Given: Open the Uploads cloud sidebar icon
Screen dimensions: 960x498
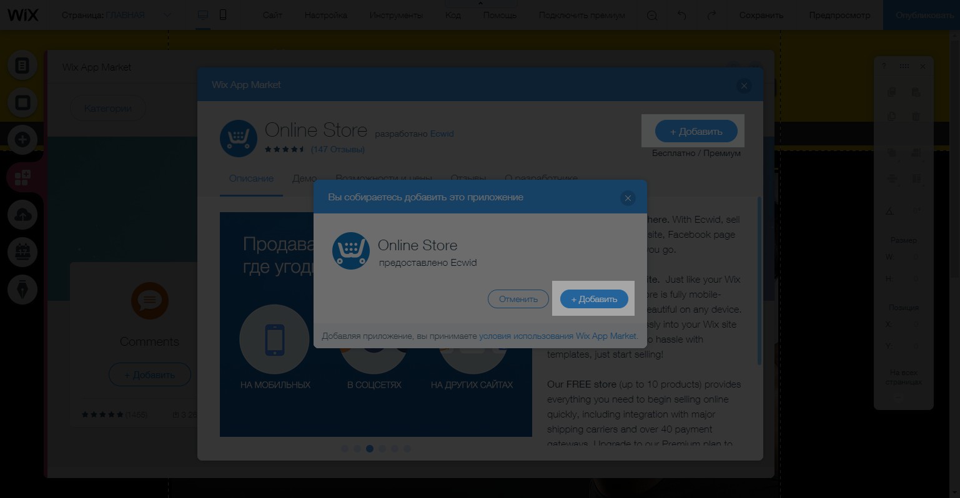Looking at the screenshot, I should pyautogui.click(x=22, y=215).
